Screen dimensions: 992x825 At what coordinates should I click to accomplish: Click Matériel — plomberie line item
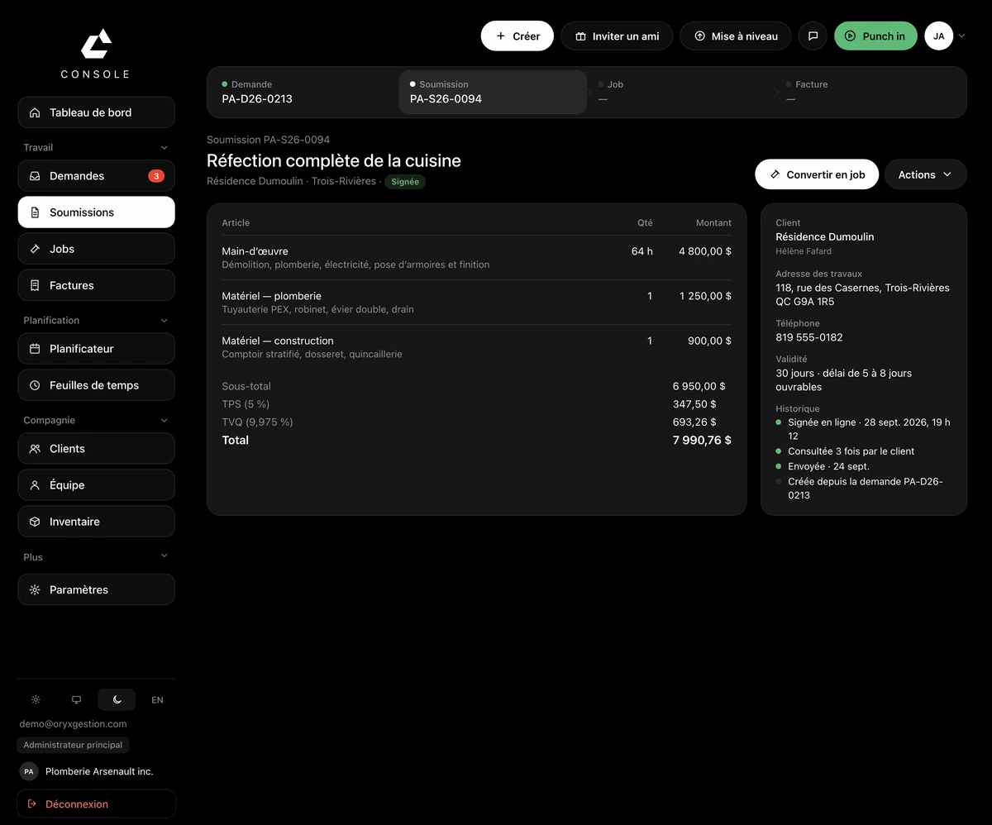coord(476,303)
